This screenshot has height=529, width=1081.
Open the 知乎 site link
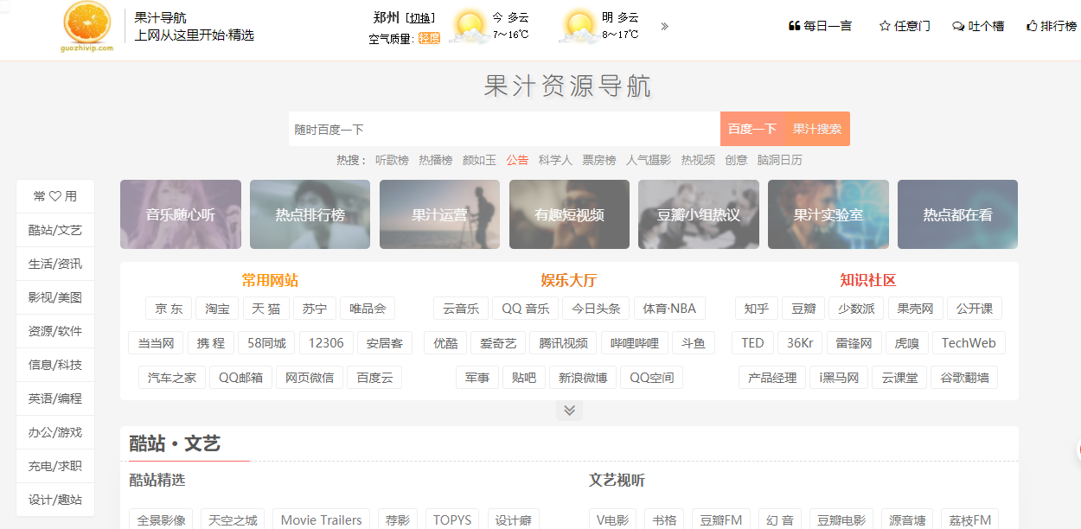click(x=757, y=309)
